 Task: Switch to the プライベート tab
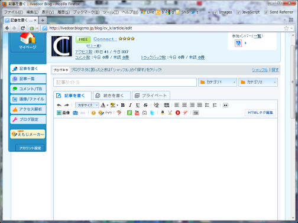tap(151, 96)
